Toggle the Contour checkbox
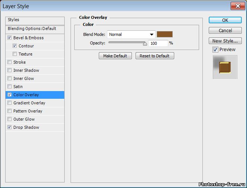 click(x=14, y=46)
